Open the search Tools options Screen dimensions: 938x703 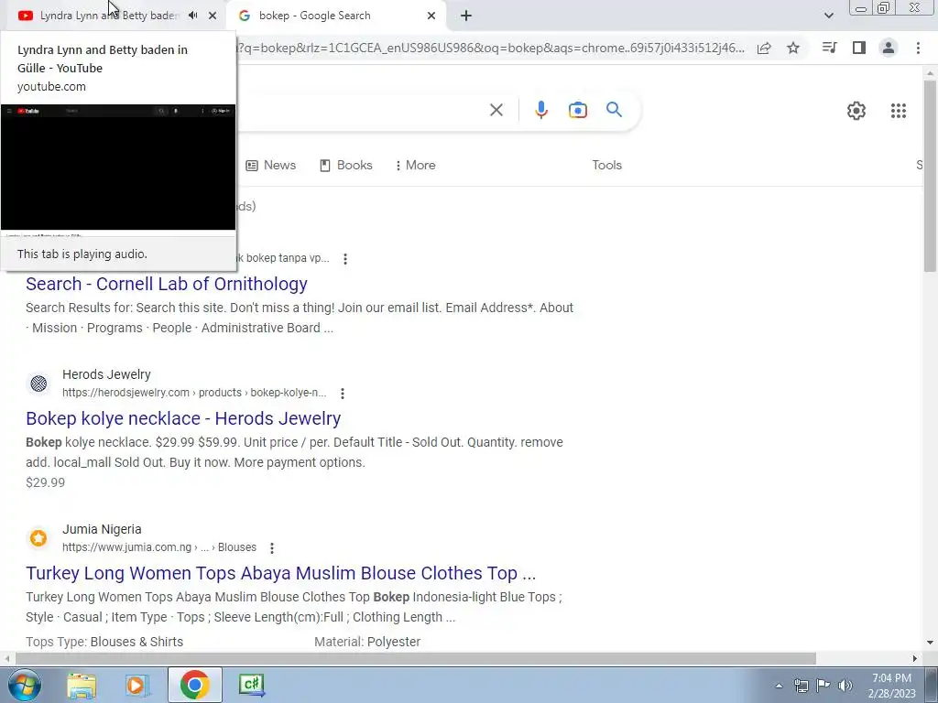pos(607,165)
